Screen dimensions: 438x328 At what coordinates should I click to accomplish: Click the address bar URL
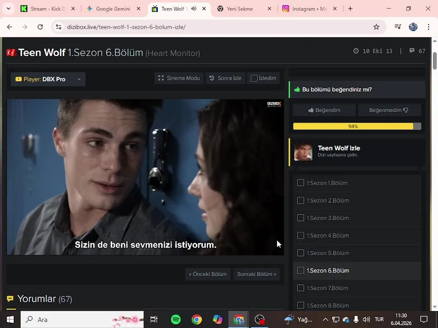coord(126,27)
